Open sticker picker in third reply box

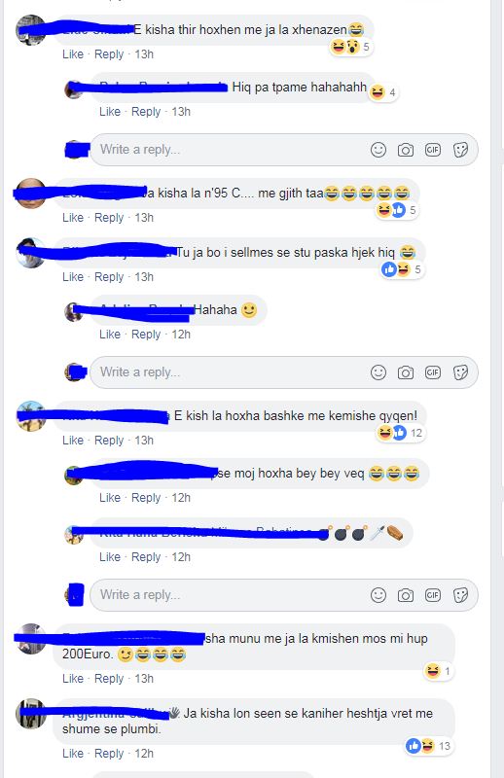tap(460, 595)
